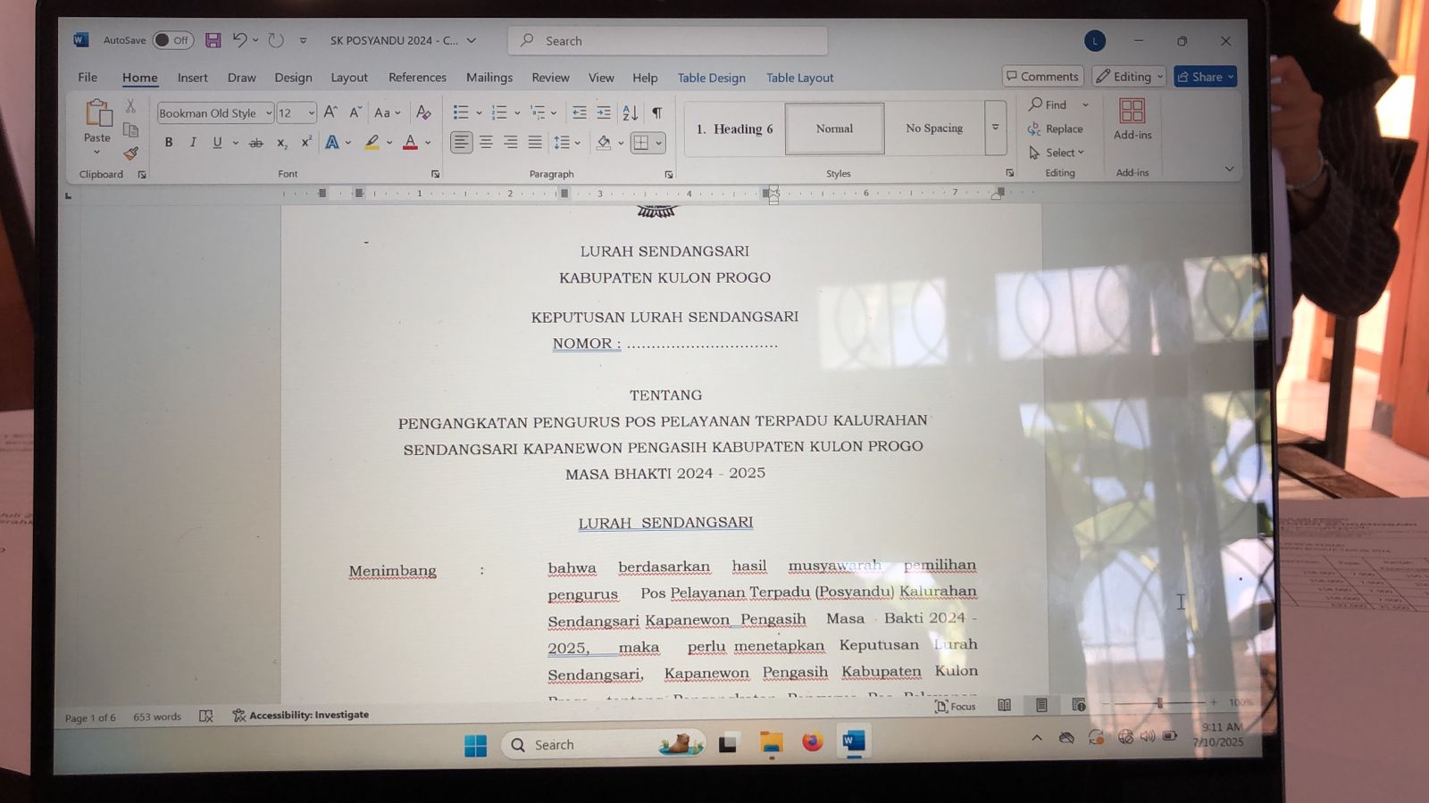Click the Sort A-Z icon
This screenshot has width=1429, height=803.
click(630, 112)
